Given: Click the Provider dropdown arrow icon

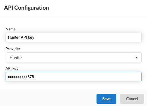Looking at the screenshot, I should point(136,58).
